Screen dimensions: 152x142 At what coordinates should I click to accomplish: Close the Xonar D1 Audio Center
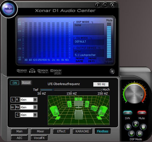[113, 5]
